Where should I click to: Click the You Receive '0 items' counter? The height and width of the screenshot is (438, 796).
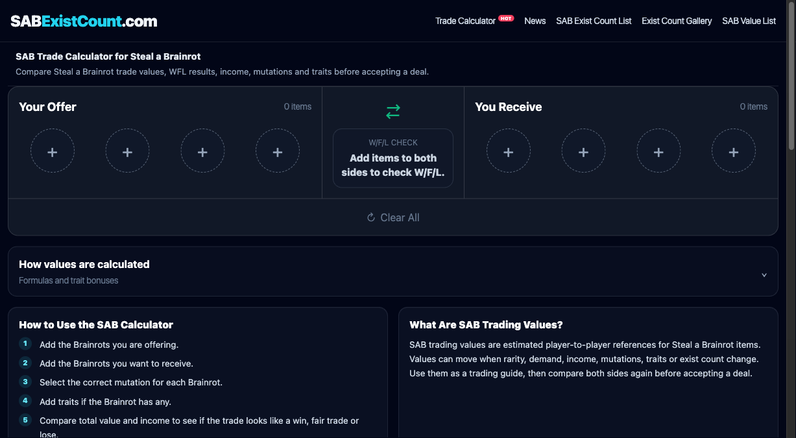[x=754, y=106]
